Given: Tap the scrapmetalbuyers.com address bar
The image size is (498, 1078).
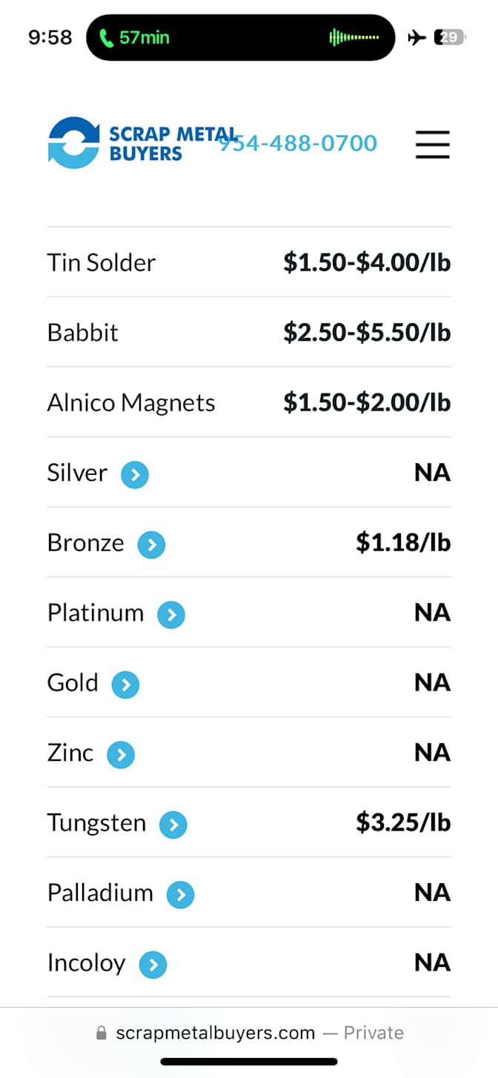Looking at the screenshot, I should (249, 1033).
